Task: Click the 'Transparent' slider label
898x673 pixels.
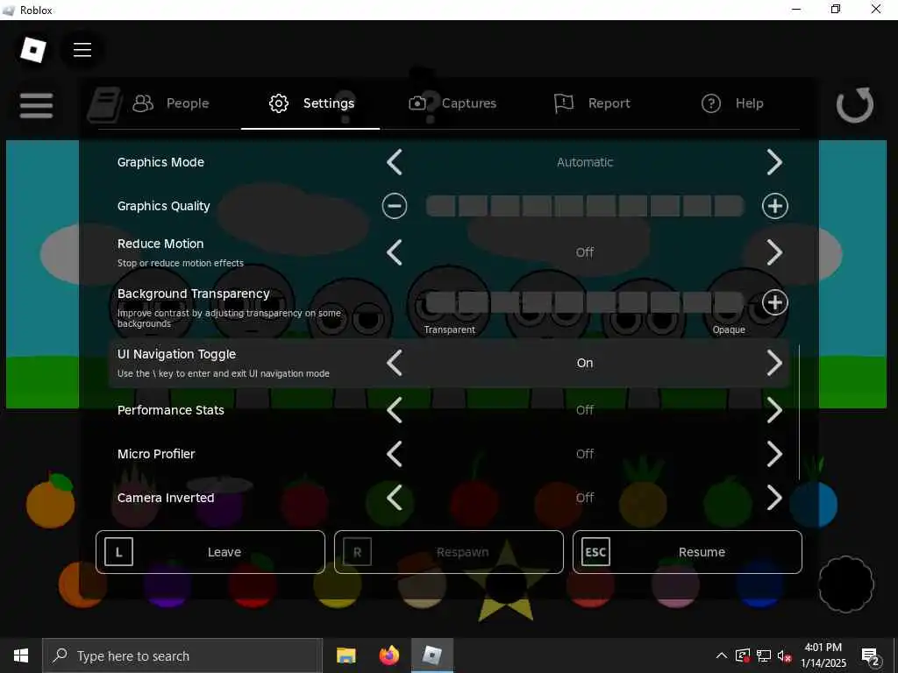Action: coord(450,329)
